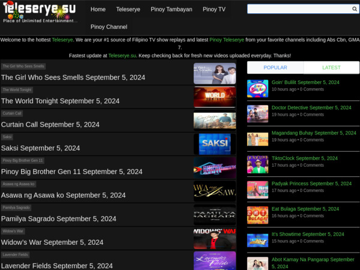Open the Teleserye menu item
This screenshot has width=360, height=270.
(128, 10)
